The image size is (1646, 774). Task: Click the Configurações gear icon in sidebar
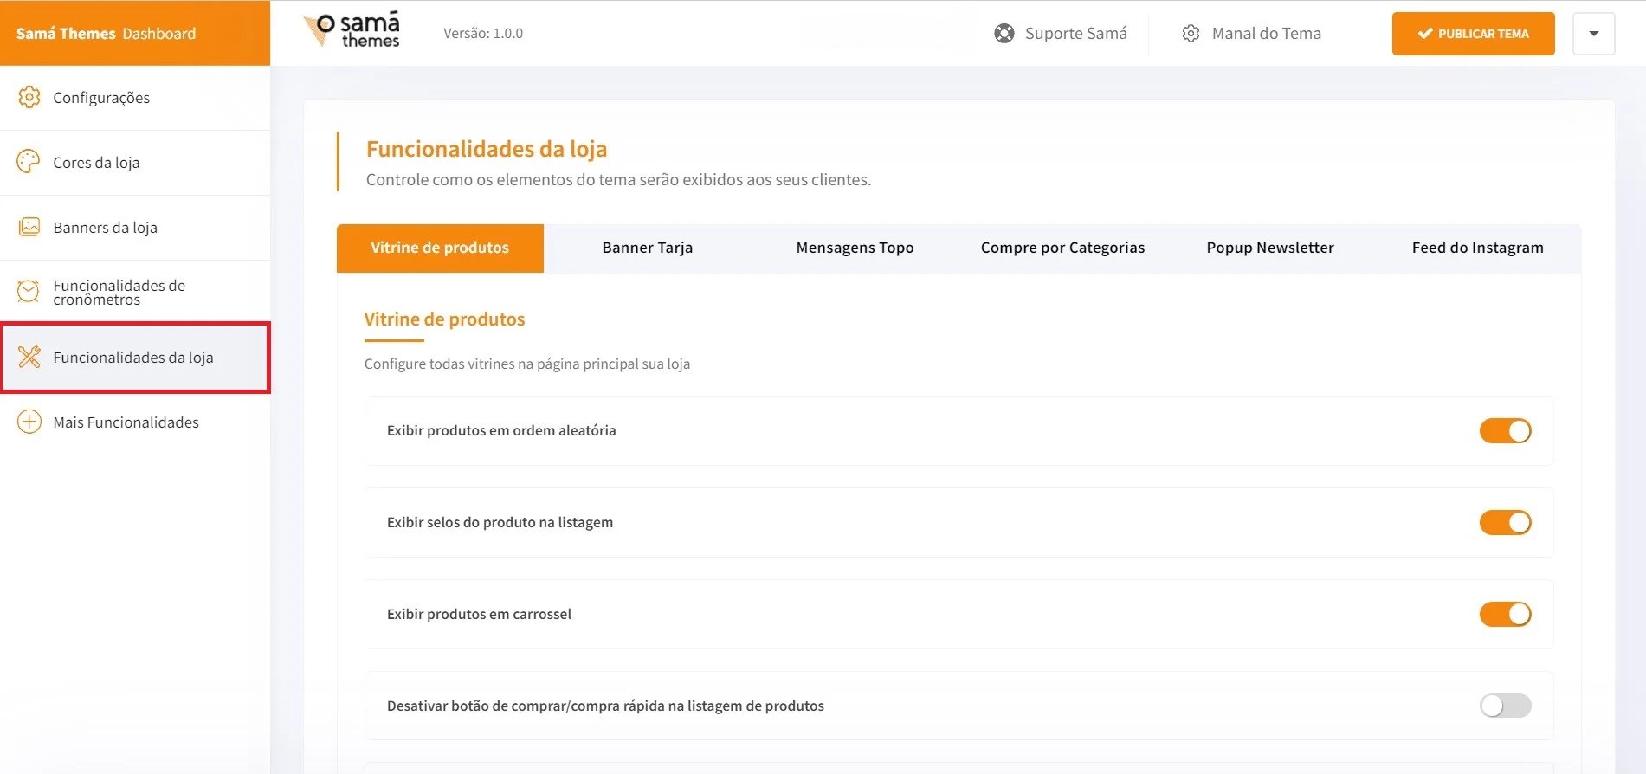click(x=29, y=97)
